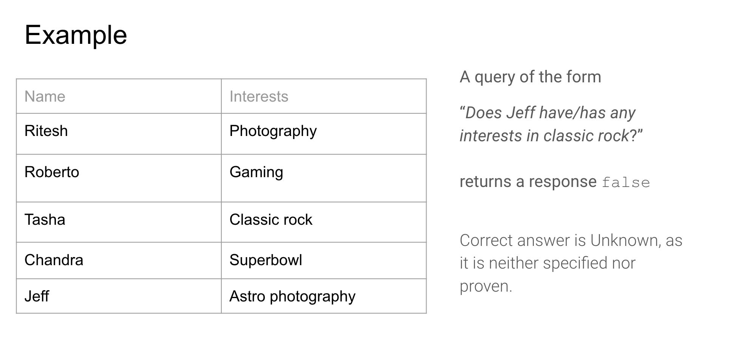Click the word 'proven.' at paragraph end
Screen dimensions: 733x346
coord(486,287)
